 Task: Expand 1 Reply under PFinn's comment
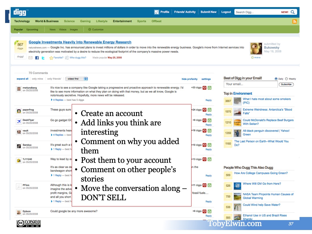coord(56,201)
